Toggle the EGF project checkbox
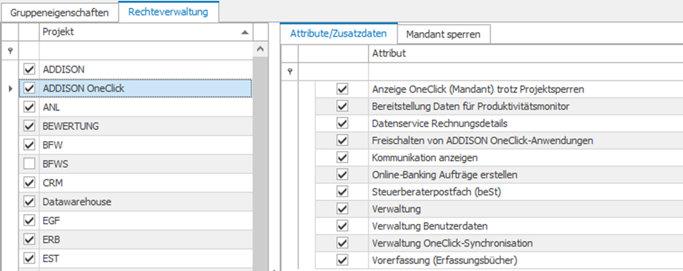The image size is (683, 271). (x=29, y=221)
